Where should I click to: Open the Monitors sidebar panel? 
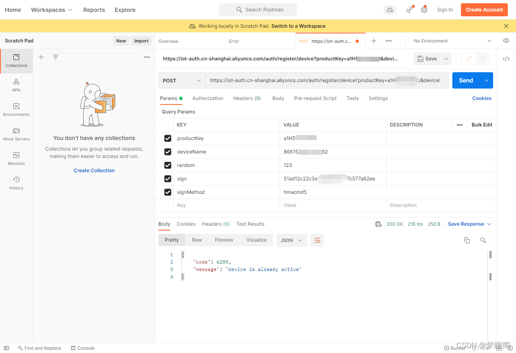point(16,159)
